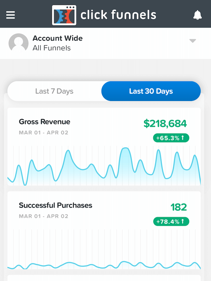Click the ClickFunnels logo icon
The height and width of the screenshot is (281, 211).
pyautogui.click(x=64, y=15)
